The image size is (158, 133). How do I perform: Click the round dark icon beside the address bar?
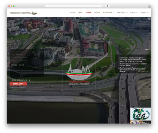click(107, 6)
